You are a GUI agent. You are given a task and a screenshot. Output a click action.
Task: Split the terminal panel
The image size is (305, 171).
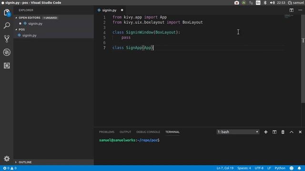(x=274, y=132)
